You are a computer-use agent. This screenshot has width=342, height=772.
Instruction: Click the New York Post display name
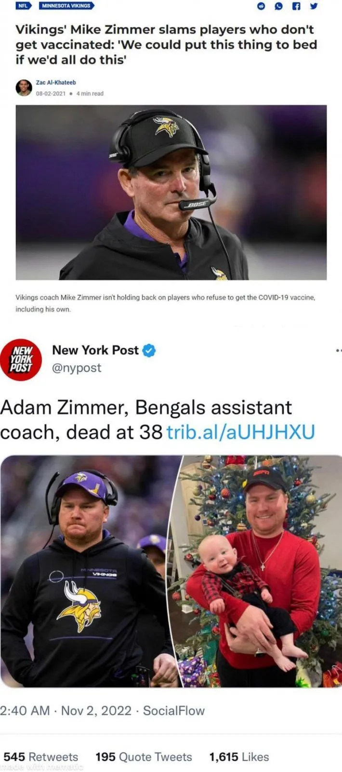tap(95, 350)
